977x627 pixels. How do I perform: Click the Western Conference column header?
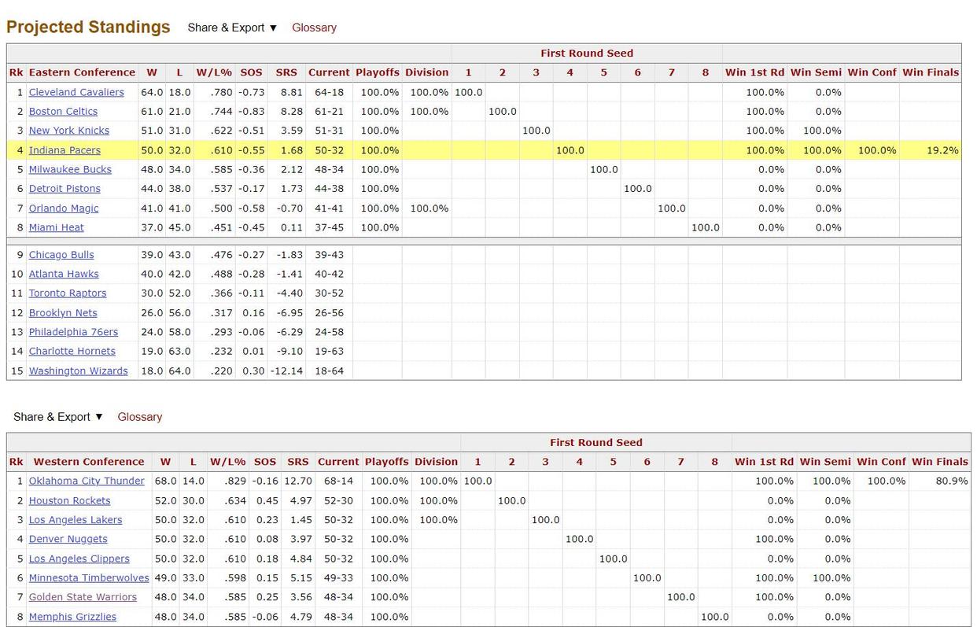tap(89, 462)
